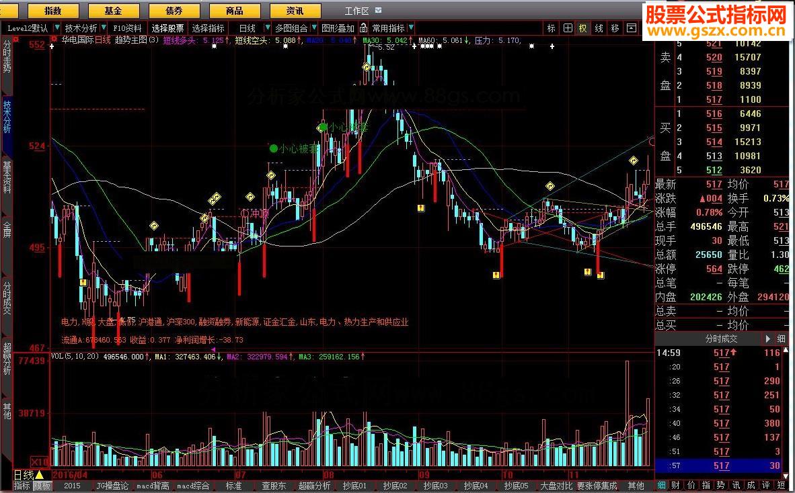Viewport: 795px width, 493px height.
Task: Select the 抄底01 template tab
Action: [354, 486]
